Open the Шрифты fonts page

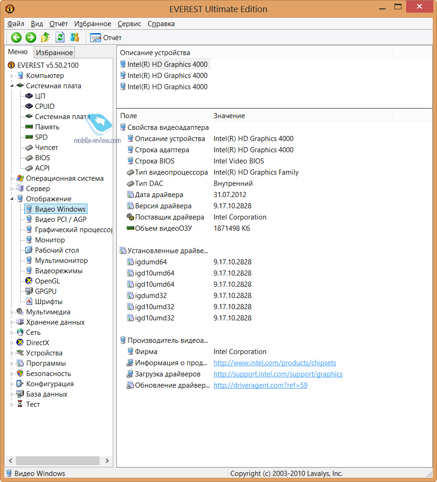pos(49,302)
